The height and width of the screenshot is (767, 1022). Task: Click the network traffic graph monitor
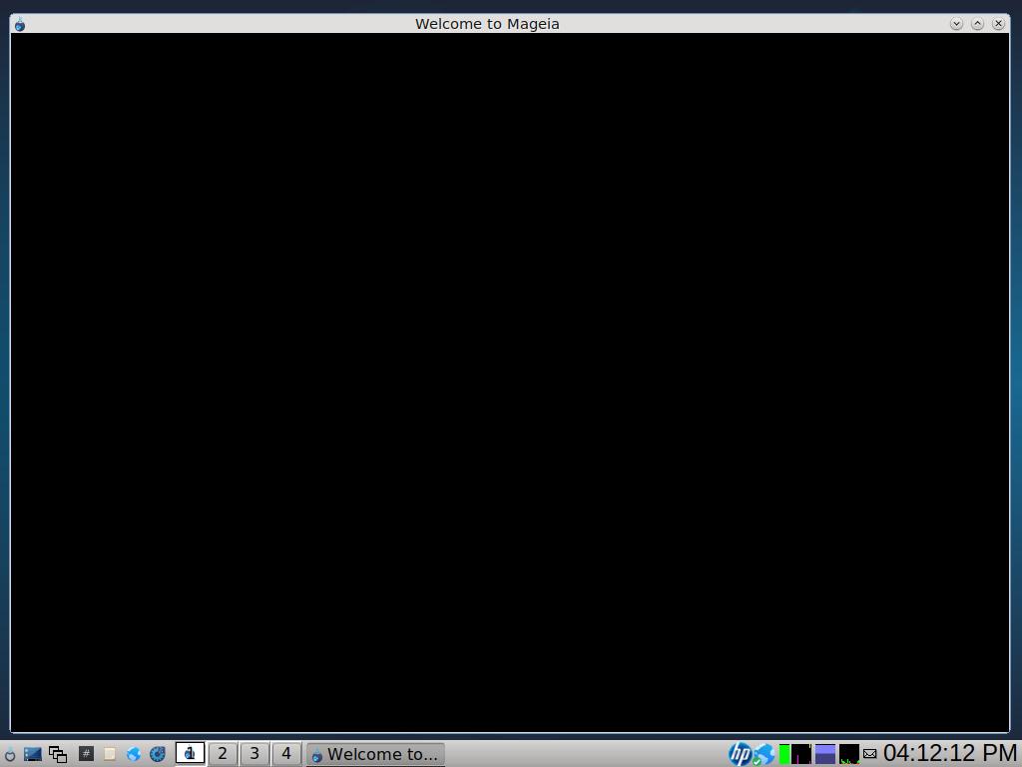click(849, 754)
